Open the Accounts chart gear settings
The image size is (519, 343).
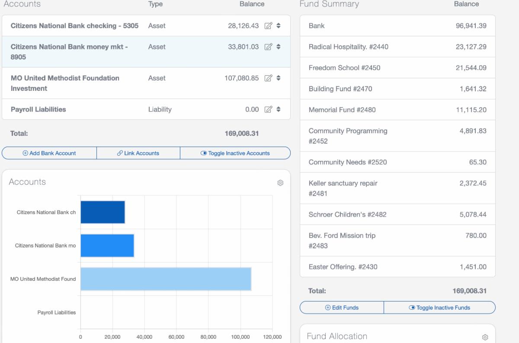tap(280, 183)
